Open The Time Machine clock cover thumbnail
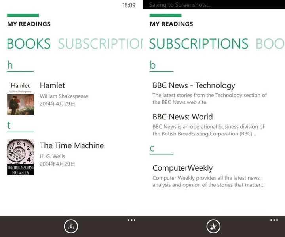 pos(20,157)
